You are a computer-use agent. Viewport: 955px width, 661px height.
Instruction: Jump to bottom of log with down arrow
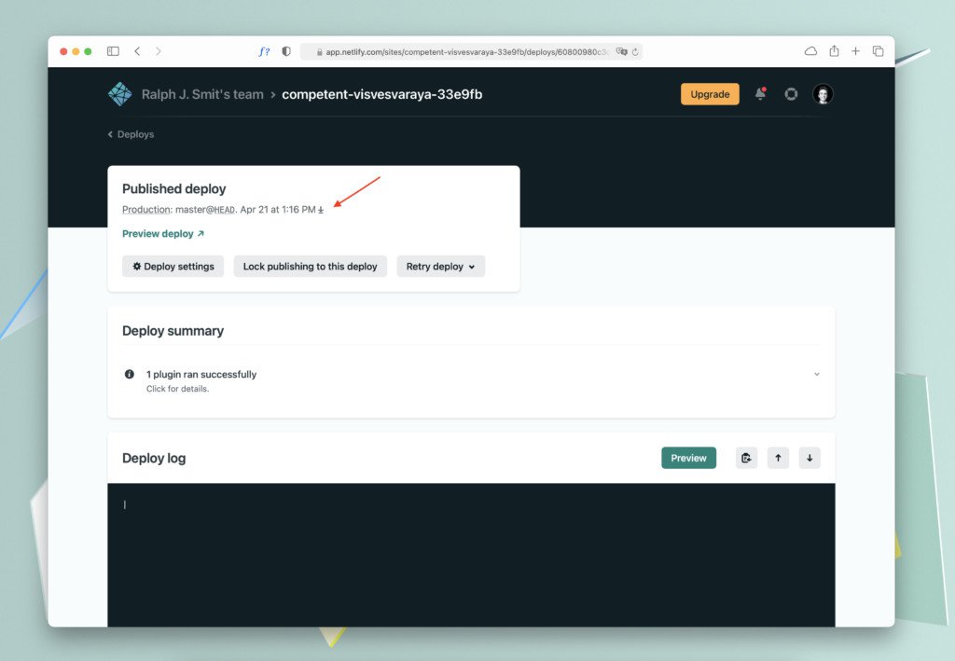[x=810, y=458]
